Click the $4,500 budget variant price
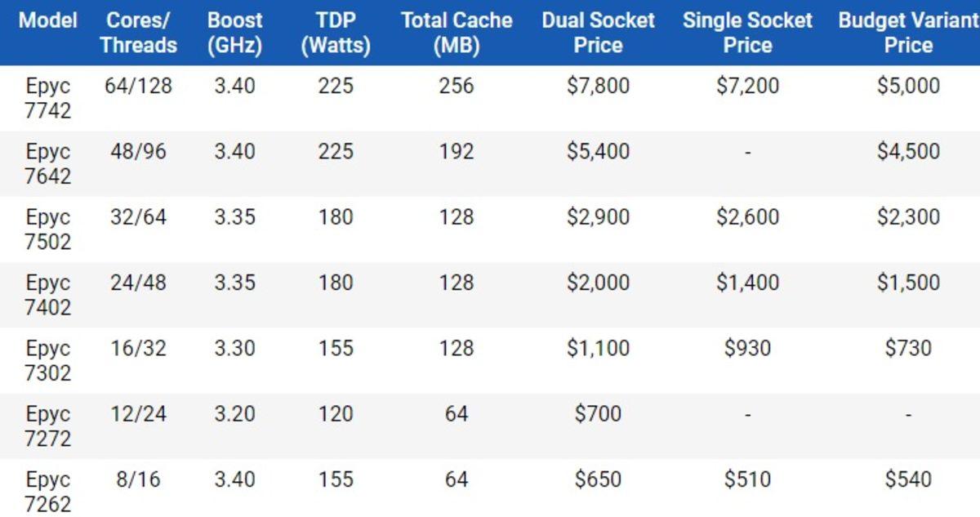 [x=908, y=152]
